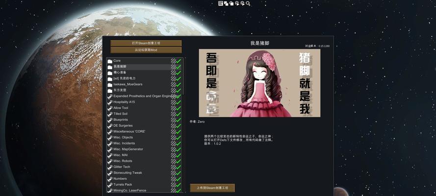Image resolution: width=436 pixels, height=196 pixels.
Task: Open the debug log list icon
Action: click(221, 3)
